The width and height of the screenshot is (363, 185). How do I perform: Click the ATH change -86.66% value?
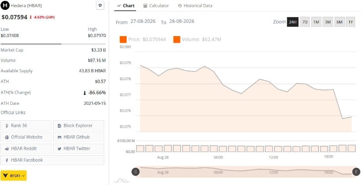click(x=95, y=93)
